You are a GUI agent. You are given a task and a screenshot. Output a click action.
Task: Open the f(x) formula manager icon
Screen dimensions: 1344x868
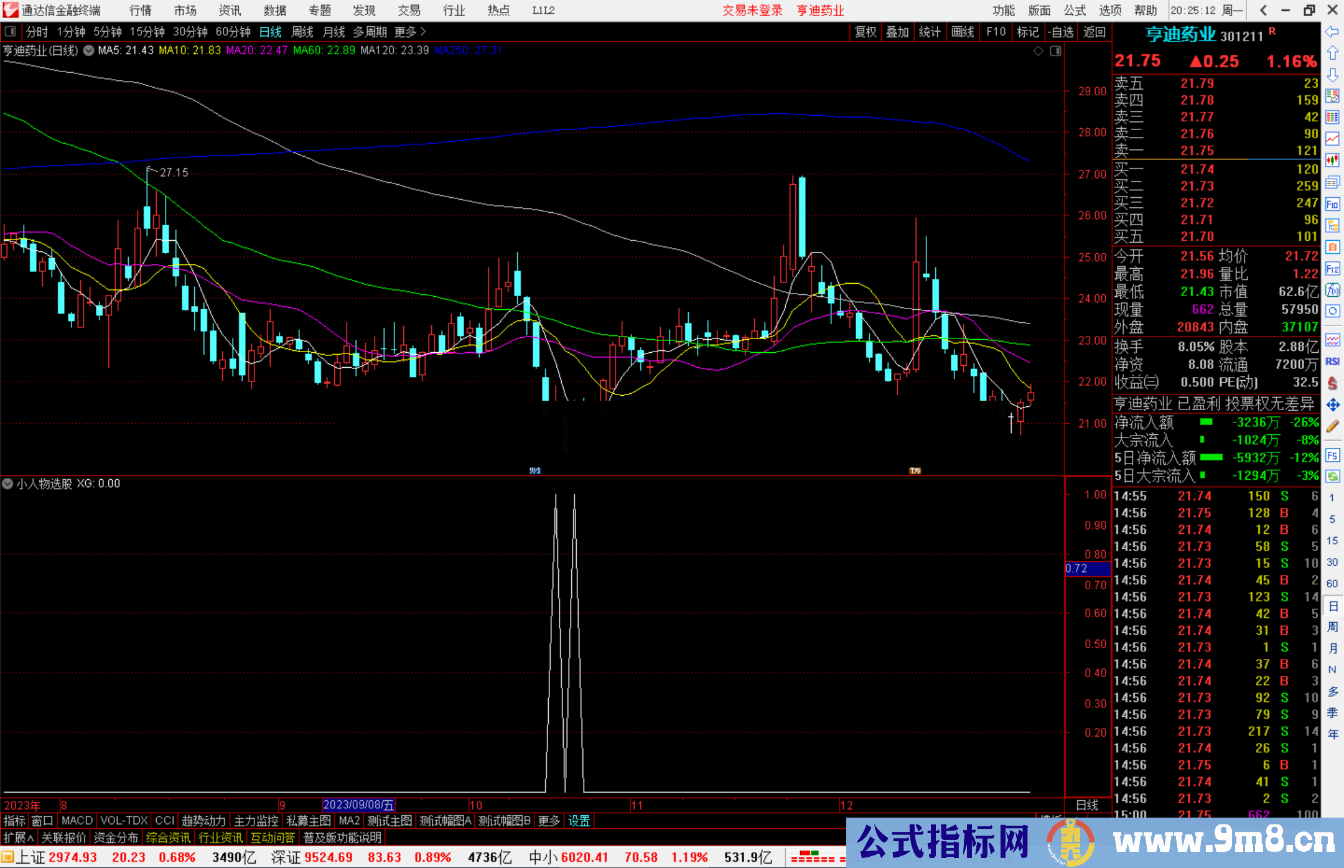1332,290
